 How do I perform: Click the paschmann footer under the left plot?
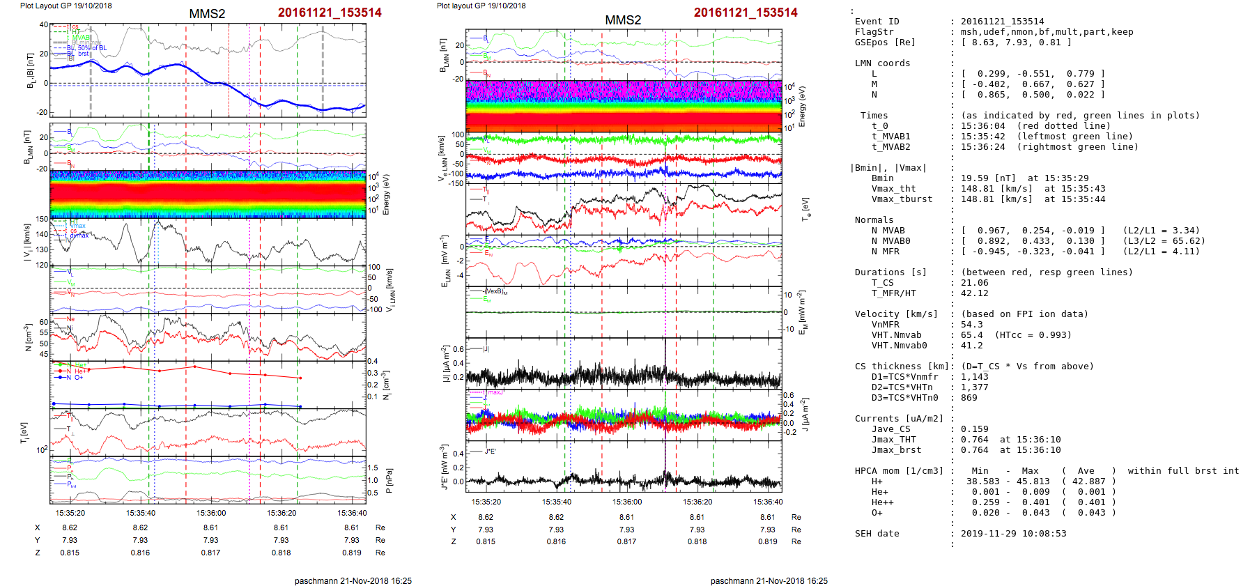click(x=353, y=580)
